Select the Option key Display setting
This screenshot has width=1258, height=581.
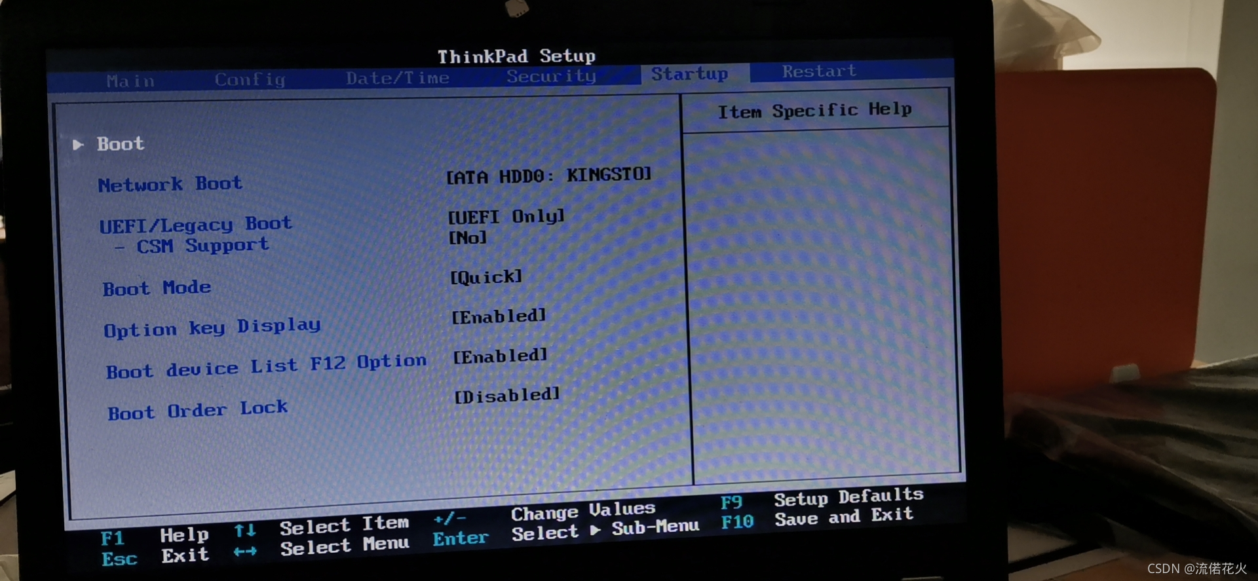[212, 328]
